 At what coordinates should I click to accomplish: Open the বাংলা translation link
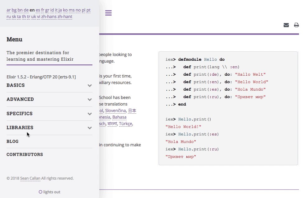112,124
